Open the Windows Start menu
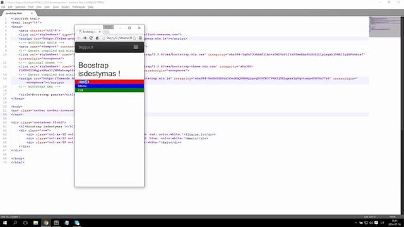Image resolution: width=404 pixels, height=227 pixels. click(5, 223)
